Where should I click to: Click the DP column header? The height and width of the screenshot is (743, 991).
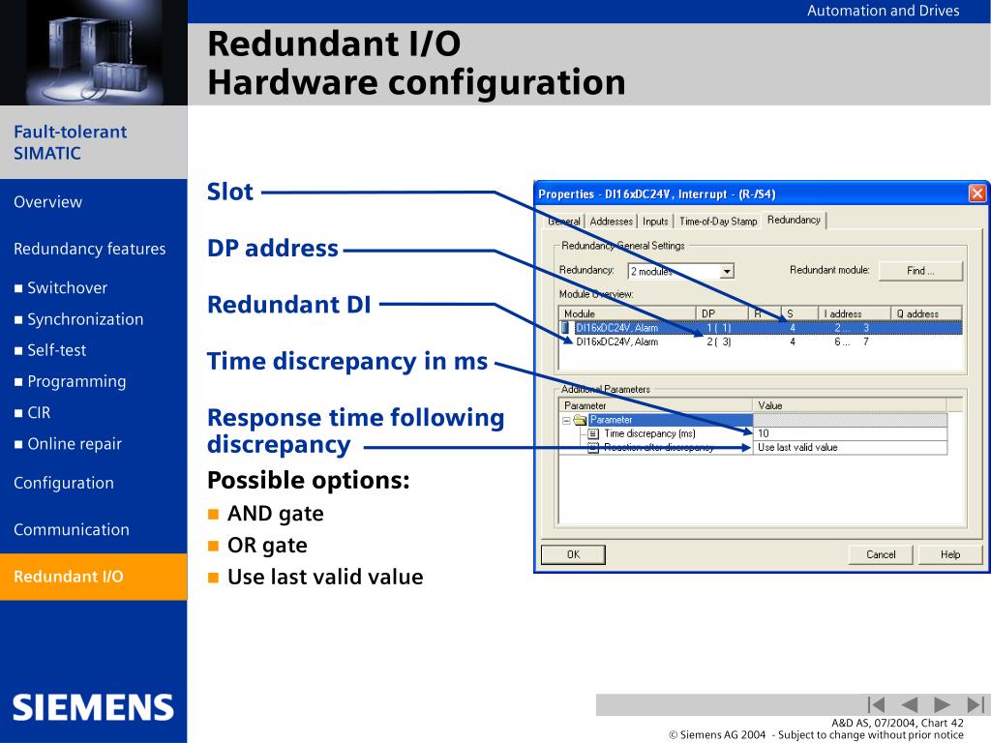pyautogui.click(x=722, y=313)
